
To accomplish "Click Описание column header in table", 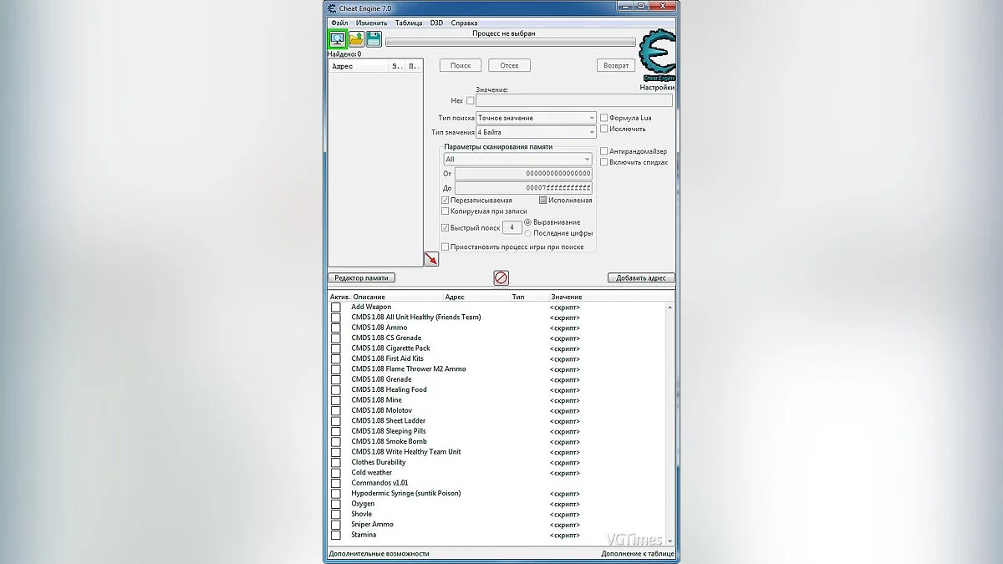I will click(x=398, y=297).
